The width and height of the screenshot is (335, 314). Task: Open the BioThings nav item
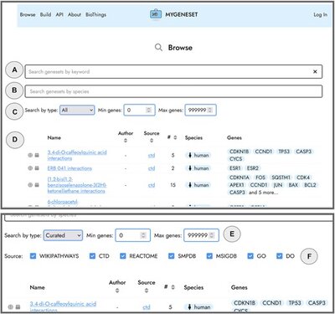tap(95, 14)
